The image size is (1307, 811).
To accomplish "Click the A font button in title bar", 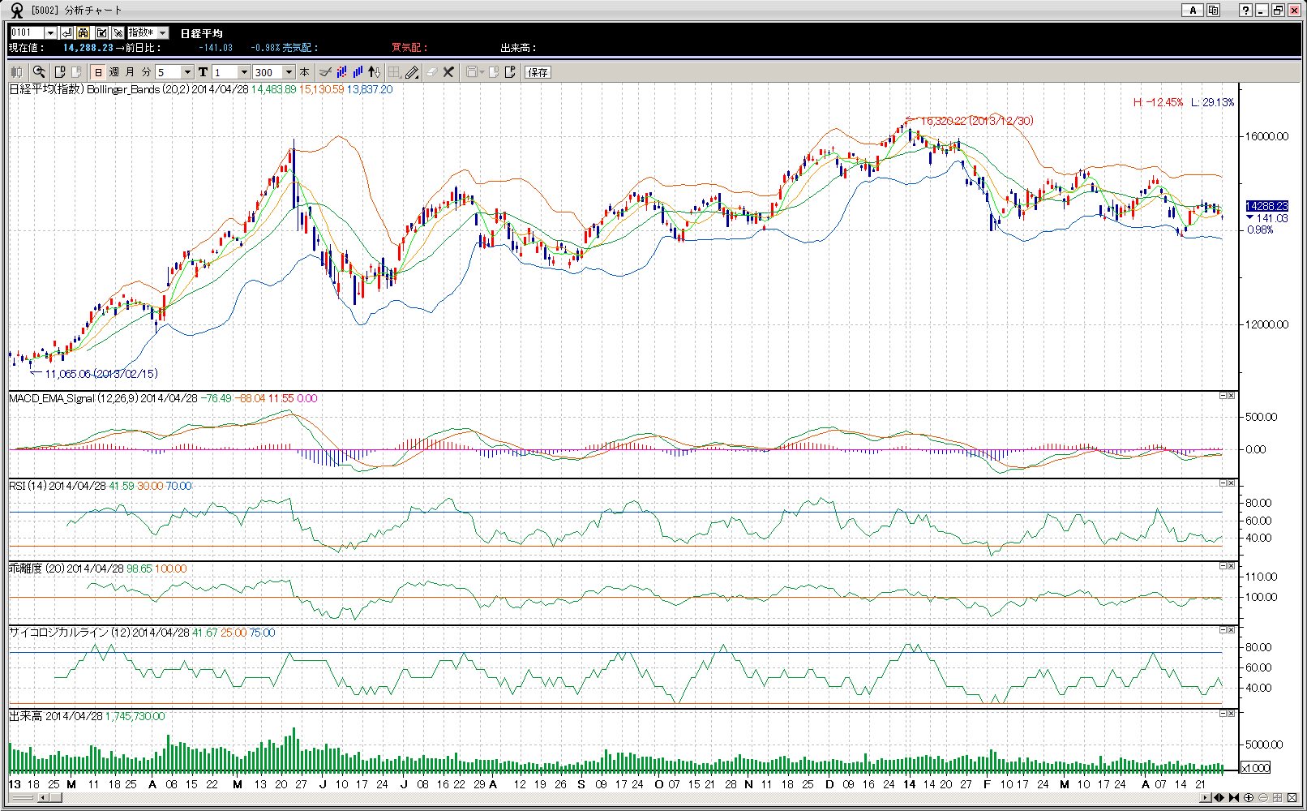I will click(x=1192, y=10).
